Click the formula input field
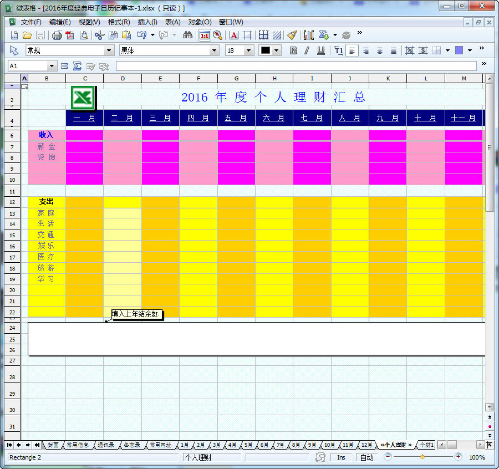The image size is (499, 469). click(x=296, y=66)
